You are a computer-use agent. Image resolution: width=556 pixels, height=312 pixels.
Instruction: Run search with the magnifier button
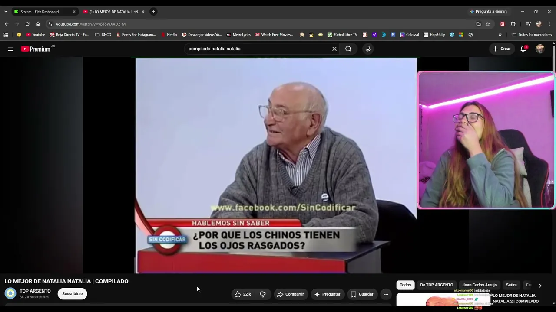[x=348, y=49]
